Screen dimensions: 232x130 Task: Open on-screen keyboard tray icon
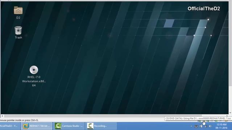tap(196, 126)
